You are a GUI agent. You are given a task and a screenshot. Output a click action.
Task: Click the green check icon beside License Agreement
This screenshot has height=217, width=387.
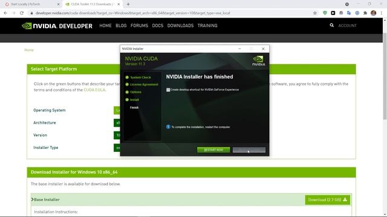[127, 84]
